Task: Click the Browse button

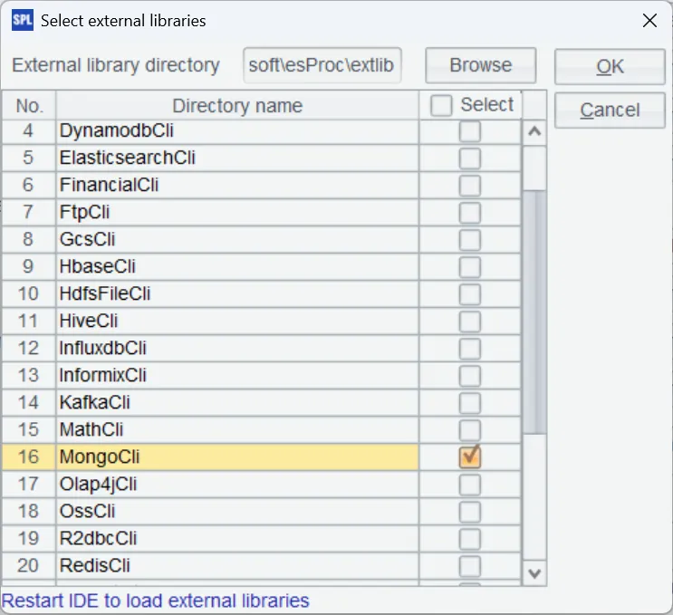Action: pos(480,65)
